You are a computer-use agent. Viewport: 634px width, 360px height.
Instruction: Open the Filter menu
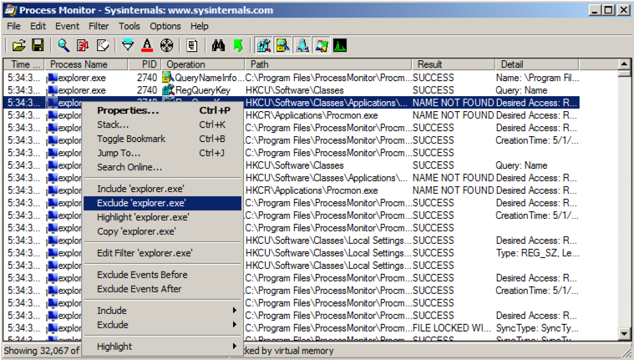tap(99, 26)
